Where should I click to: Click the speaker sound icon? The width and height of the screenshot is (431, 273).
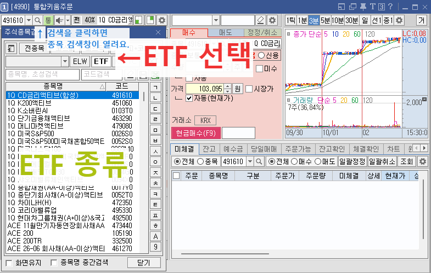(x=59, y=20)
